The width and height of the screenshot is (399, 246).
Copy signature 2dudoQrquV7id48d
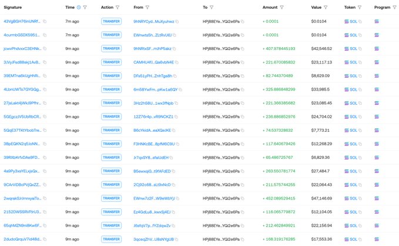(45, 239)
